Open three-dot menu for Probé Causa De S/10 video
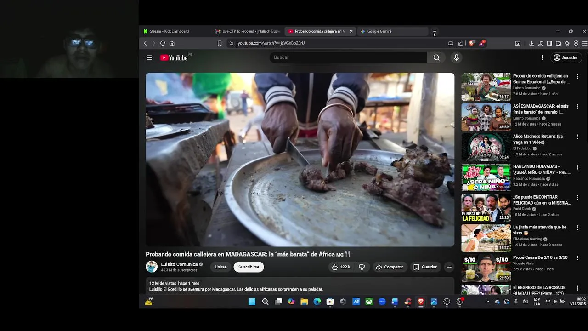This screenshot has height=331, width=588. [577, 258]
